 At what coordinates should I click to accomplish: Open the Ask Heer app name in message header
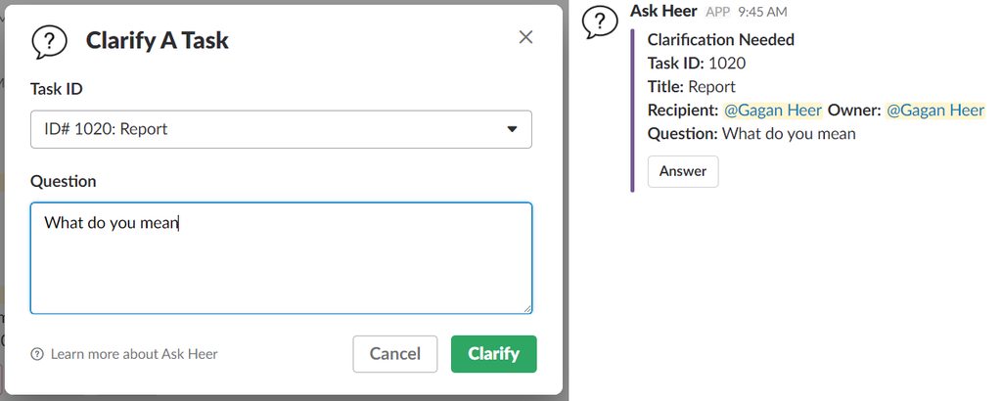click(x=663, y=11)
